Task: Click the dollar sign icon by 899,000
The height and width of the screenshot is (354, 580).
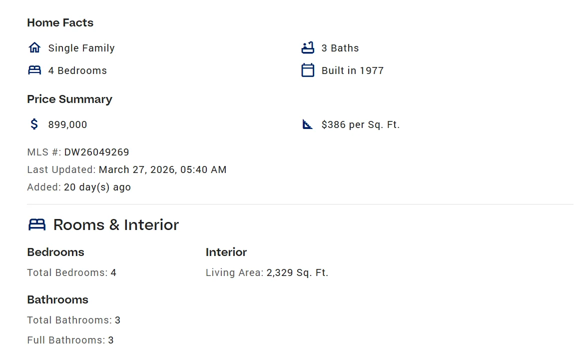Action: pos(34,124)
